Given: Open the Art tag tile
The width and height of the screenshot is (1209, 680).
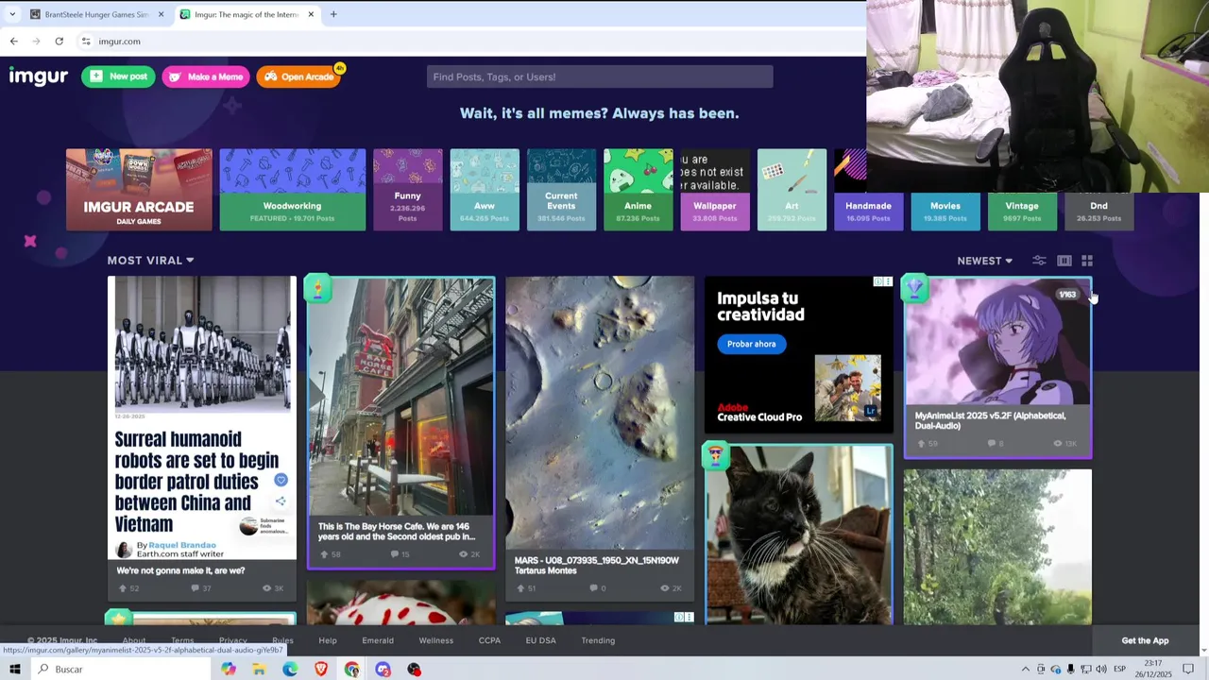Looking at the screenshot, I should click(x=792, y=189).
